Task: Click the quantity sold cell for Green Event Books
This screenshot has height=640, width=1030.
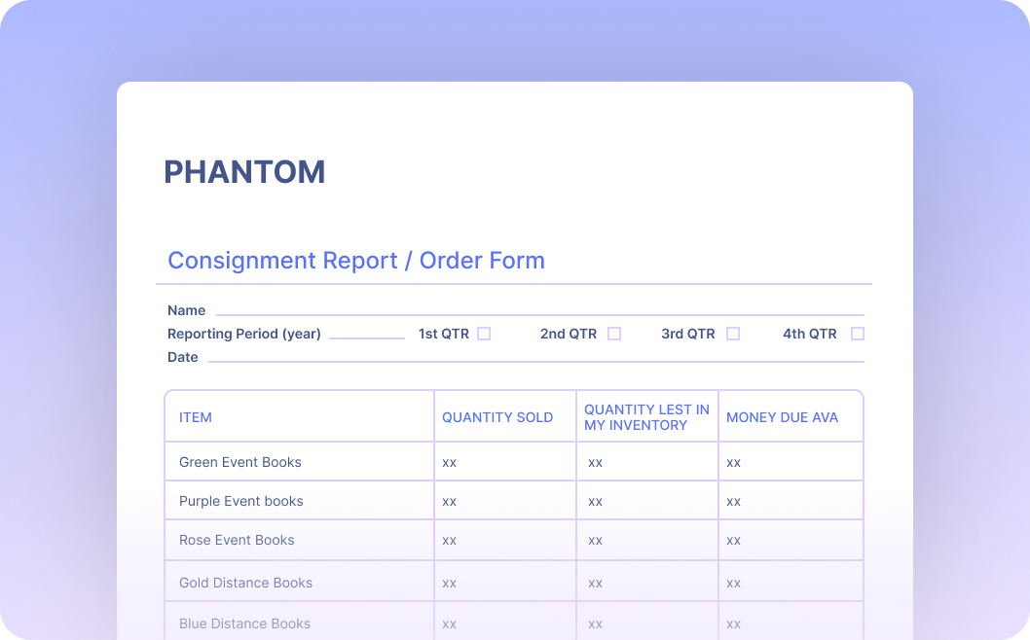Action: [x=449, y=462]
